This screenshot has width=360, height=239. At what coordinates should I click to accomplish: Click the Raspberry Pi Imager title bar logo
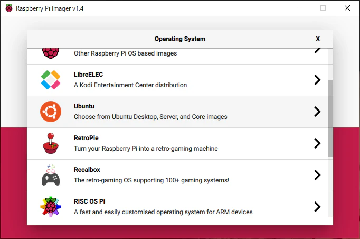click(x=9, y=8)
